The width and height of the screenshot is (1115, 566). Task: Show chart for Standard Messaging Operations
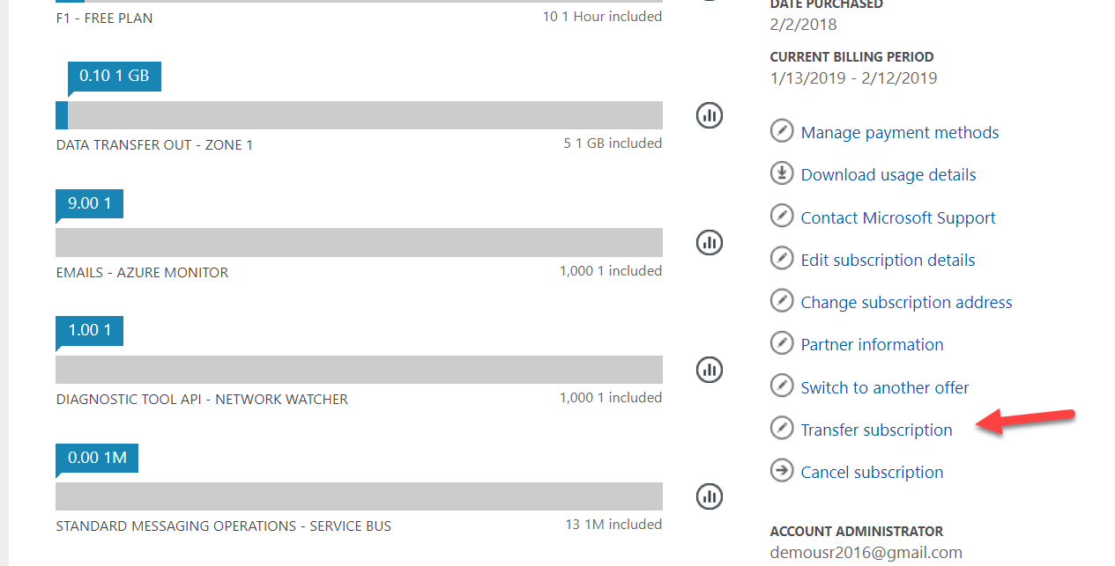[710, 496]
